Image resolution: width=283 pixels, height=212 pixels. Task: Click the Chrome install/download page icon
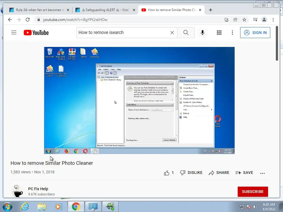(227, 20)
